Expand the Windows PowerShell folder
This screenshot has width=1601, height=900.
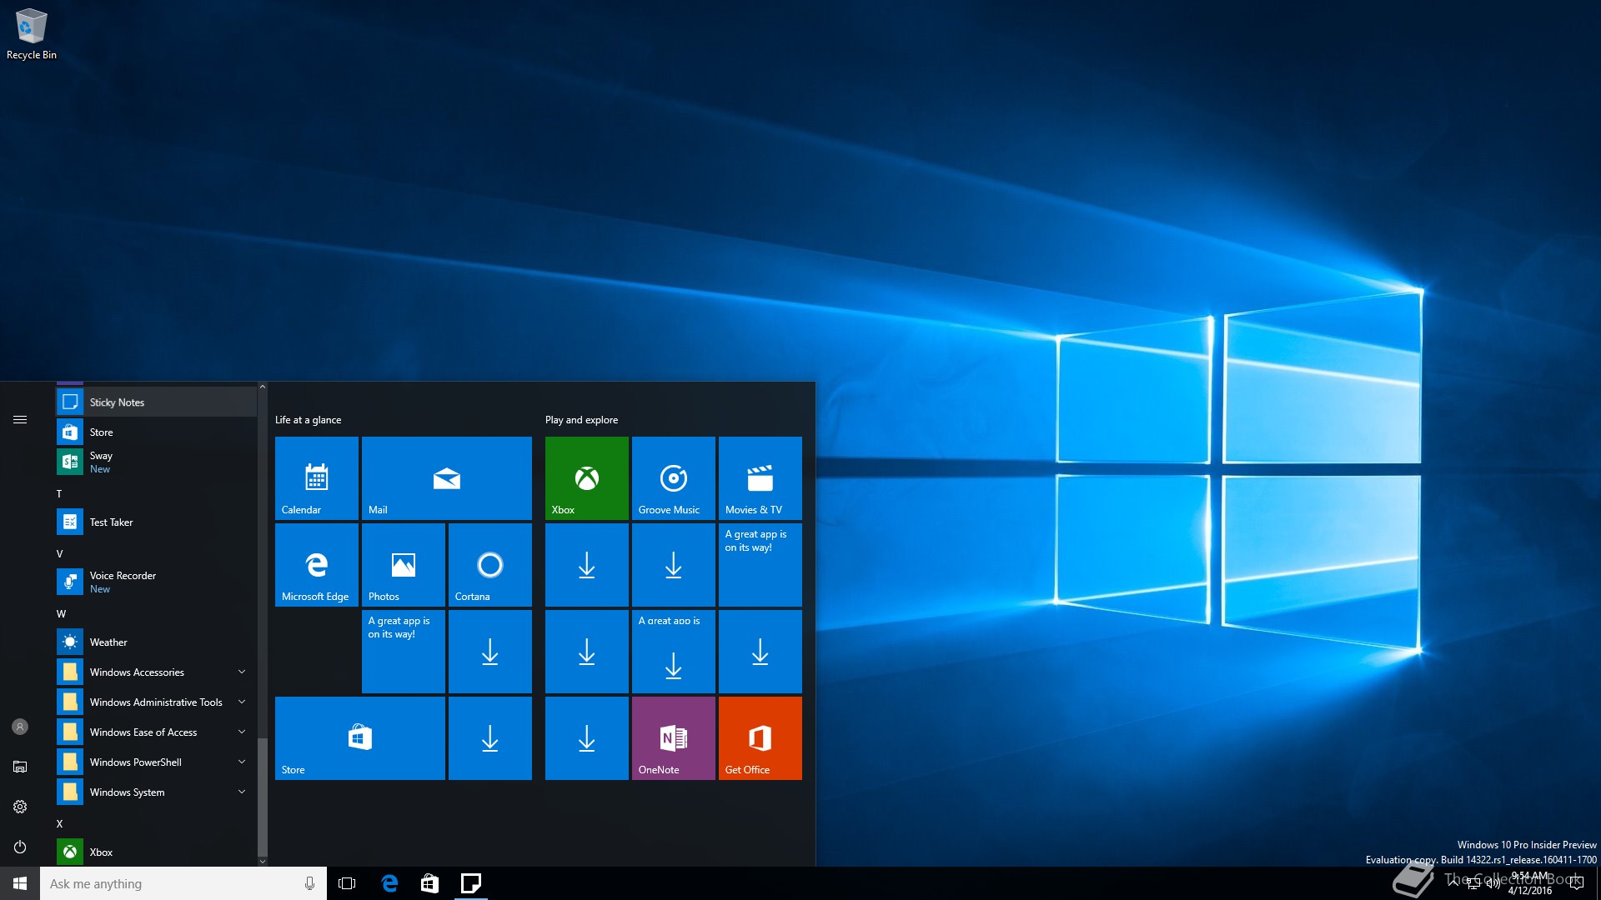tap(156, 762)
